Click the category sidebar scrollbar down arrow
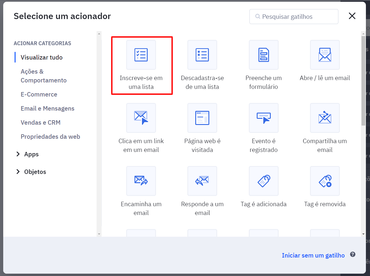This screenshot has width=370, height=276. [x=99, y=234]
